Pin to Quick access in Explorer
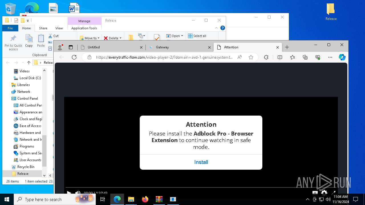The image size is (365, 205). click(13, 43)
